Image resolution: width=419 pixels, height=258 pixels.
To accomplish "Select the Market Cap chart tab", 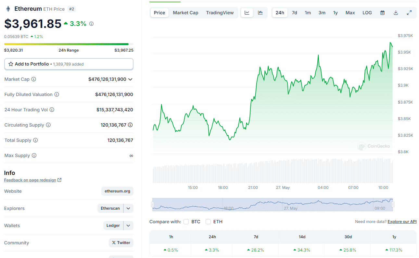I will 185,13.
